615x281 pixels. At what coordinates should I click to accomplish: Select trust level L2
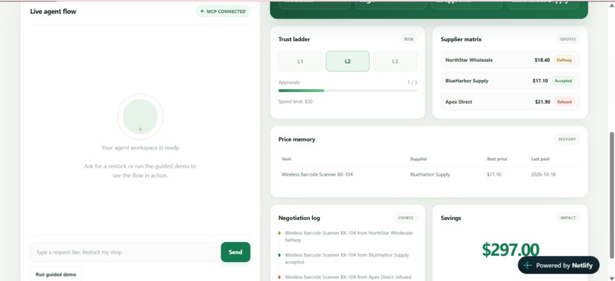pos(347,61)
